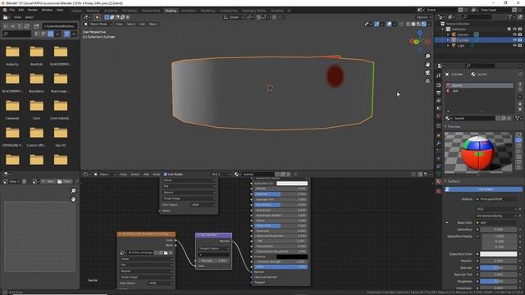Open the Help menu

point(60,10)
